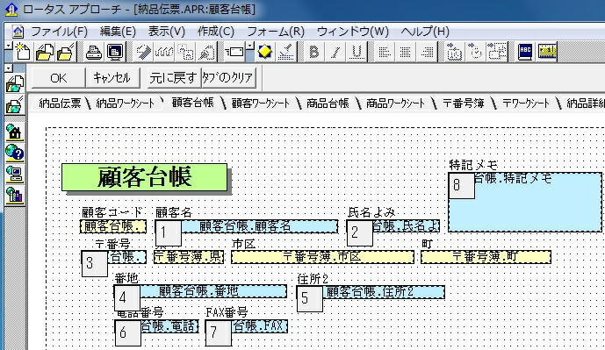Select the green 顧客台帳 title box
This screenshot has height=350, width=605.
click(x=144, y=177)
